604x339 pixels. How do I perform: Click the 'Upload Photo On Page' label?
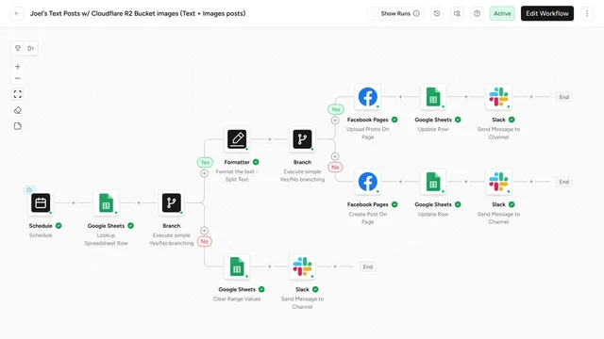click(368, 133)
